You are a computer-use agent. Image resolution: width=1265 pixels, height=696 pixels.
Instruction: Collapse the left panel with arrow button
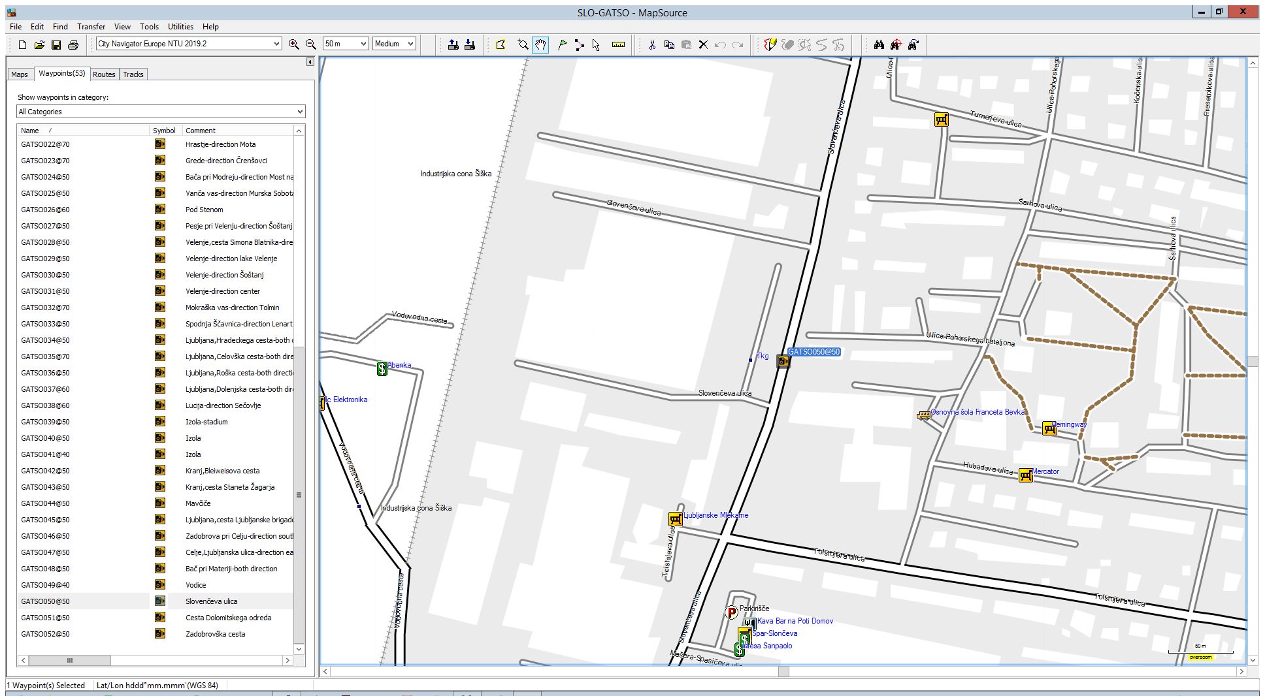tap(310, 62)
